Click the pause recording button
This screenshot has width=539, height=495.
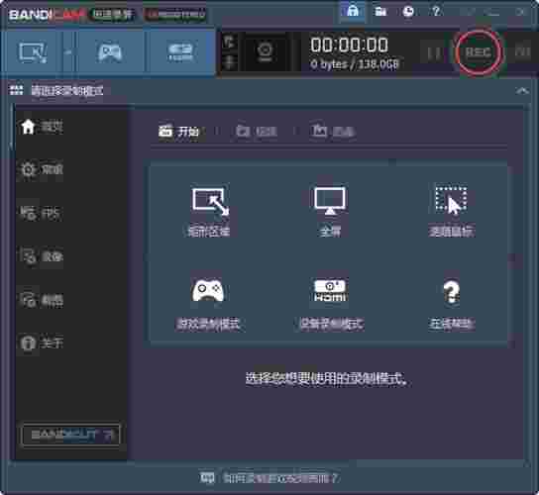pos(434,52)
